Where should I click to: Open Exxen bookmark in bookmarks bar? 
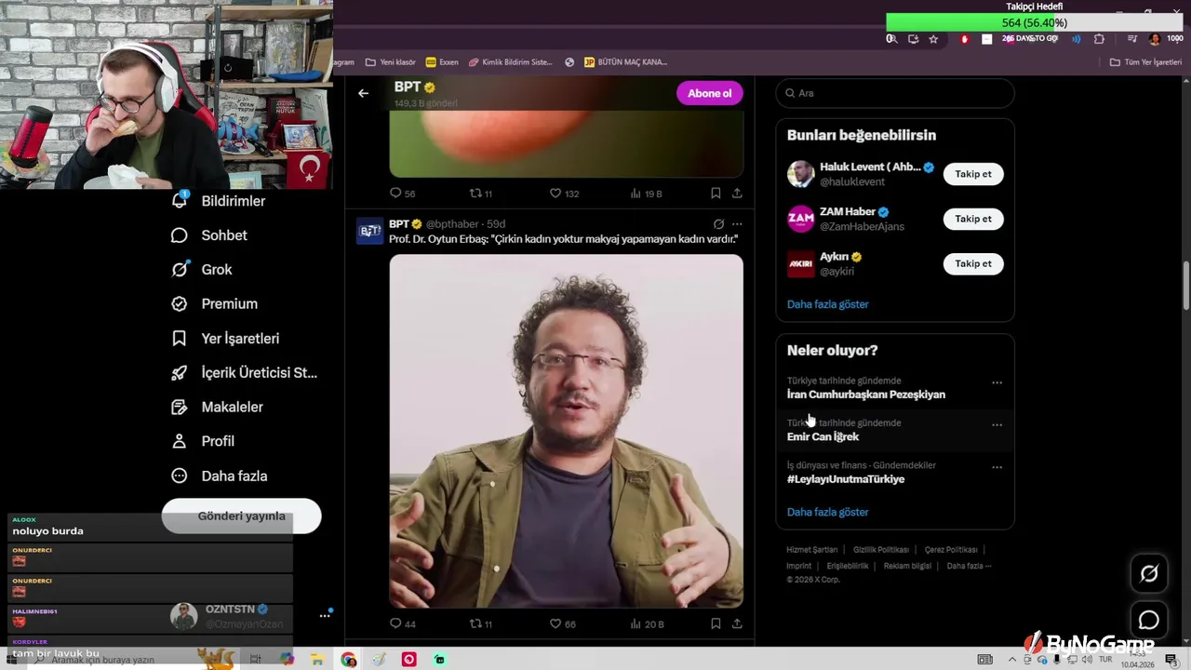[442, 62]
